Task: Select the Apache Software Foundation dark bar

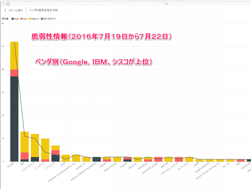Action: point(97,159)
